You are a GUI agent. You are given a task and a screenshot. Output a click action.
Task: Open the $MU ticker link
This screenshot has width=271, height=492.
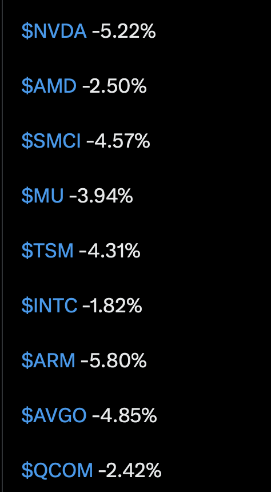pos(42,196)
